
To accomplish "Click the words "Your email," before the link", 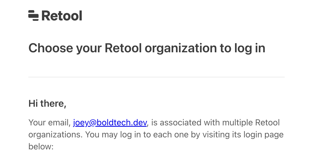I will (x=49, y=123).
